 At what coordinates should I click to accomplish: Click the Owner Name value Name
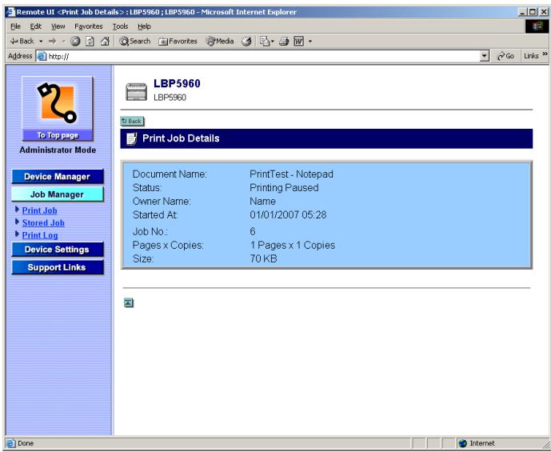tap(262, 202)
